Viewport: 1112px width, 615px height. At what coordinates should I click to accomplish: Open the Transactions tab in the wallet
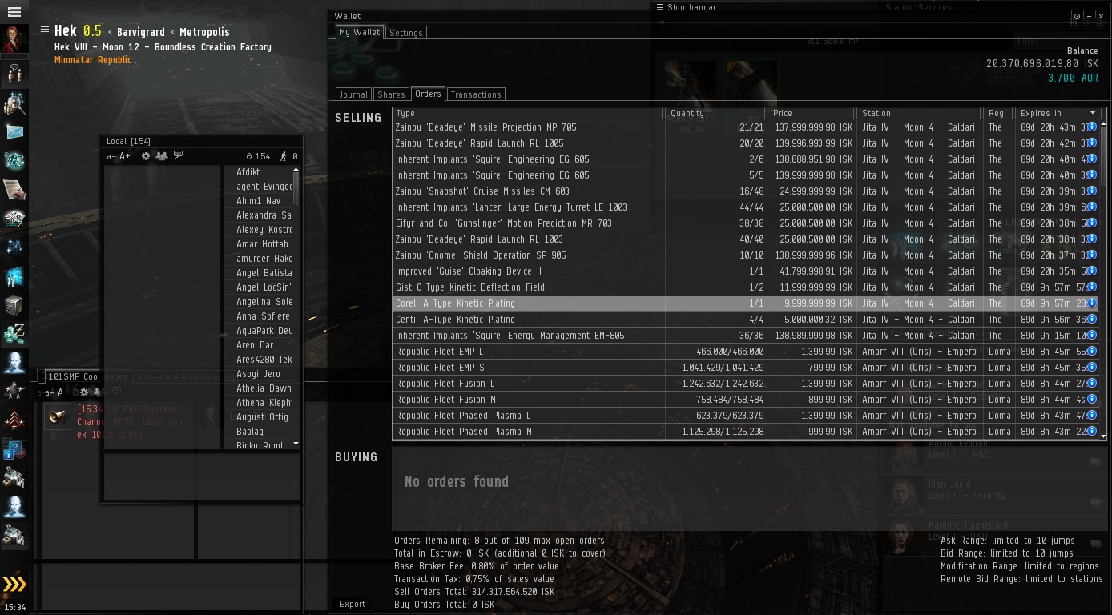(476, 94)
